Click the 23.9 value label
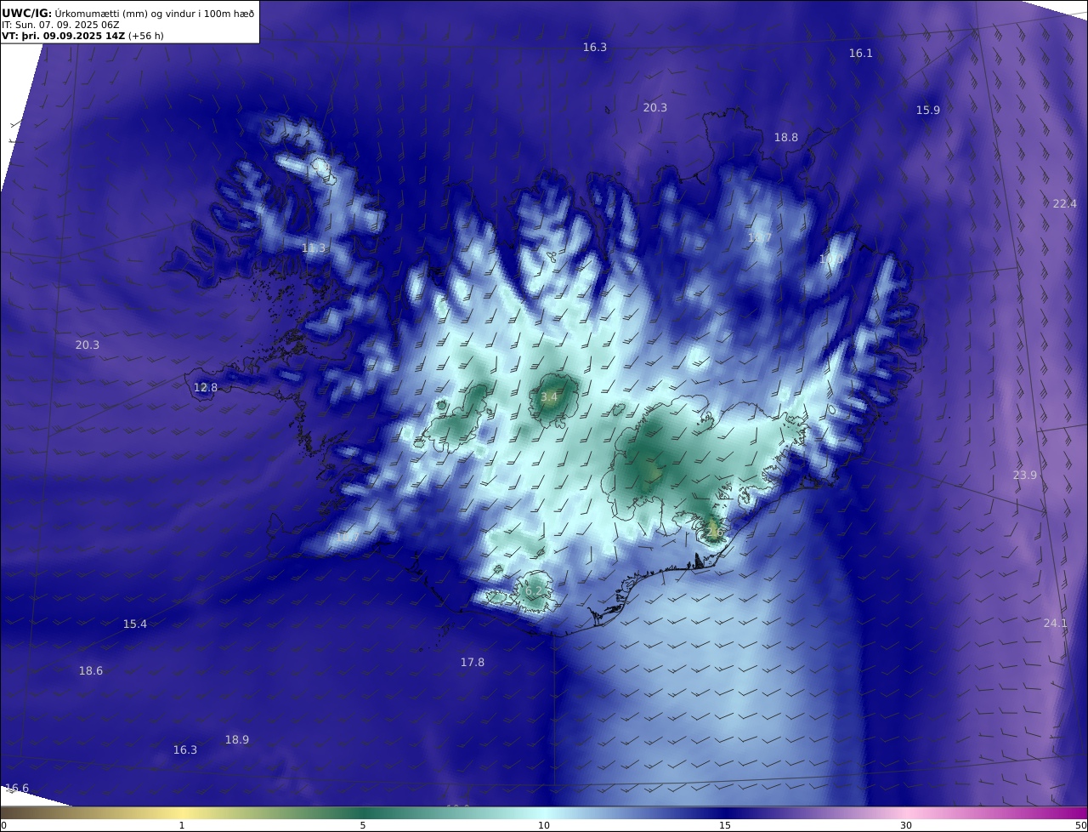Image resolution: width=1088 pixels, height=832 pixels. point(1025,475)
